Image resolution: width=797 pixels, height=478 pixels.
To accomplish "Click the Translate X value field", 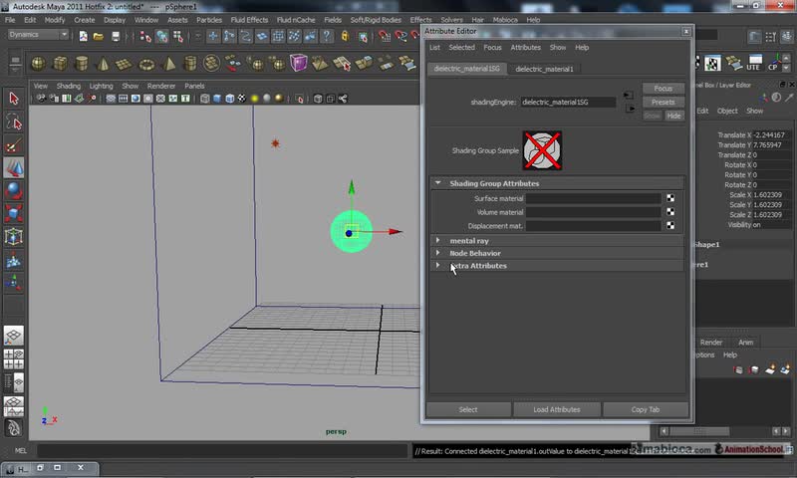I will coord(771,134).
